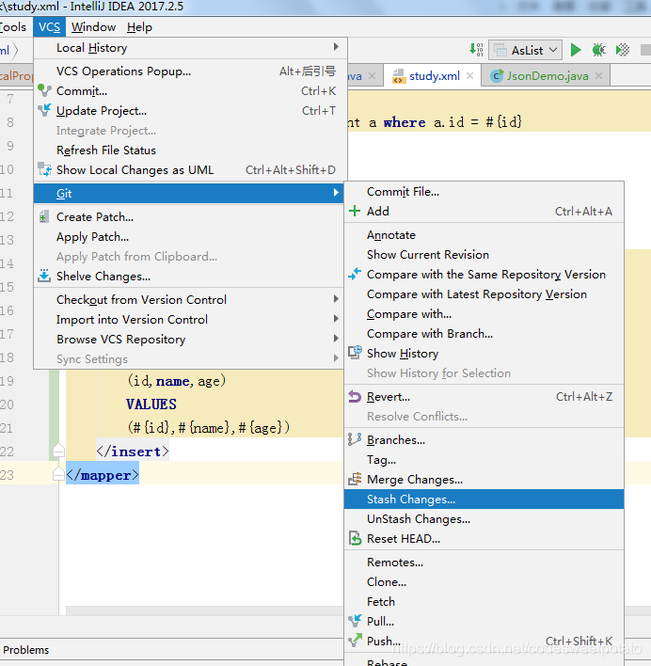The image size is (651, 666).
Task: Click the Shelve Changes icon
Action: click(44, 276)
